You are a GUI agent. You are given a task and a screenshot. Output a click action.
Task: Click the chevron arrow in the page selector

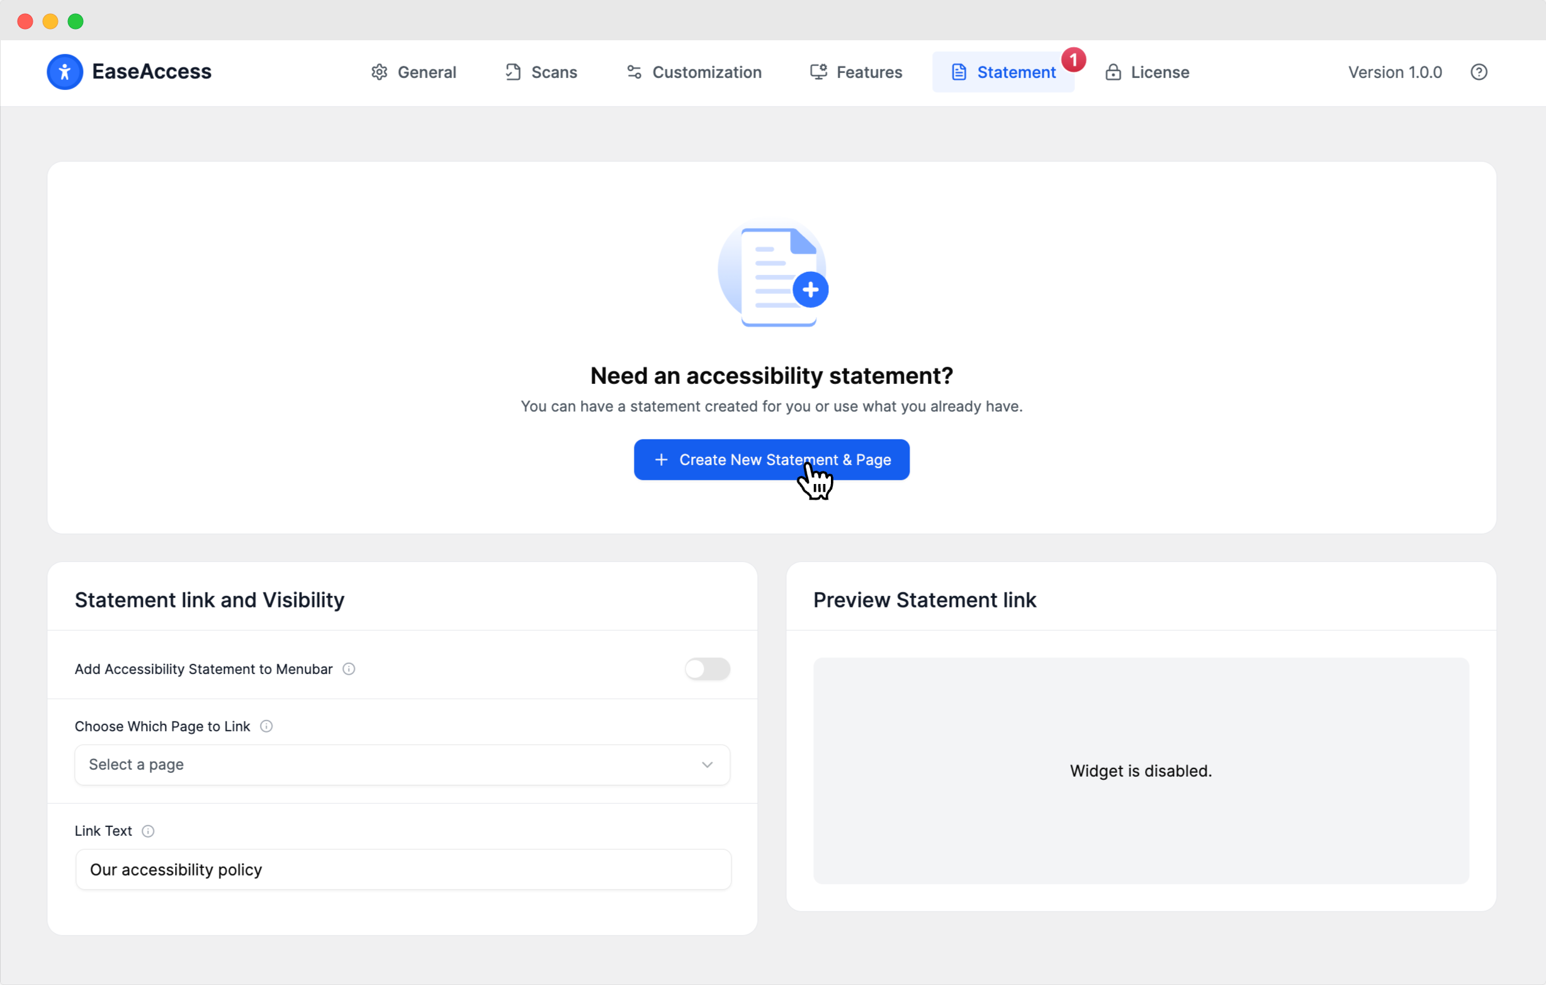pyautogui.click(x=707, y=765)
